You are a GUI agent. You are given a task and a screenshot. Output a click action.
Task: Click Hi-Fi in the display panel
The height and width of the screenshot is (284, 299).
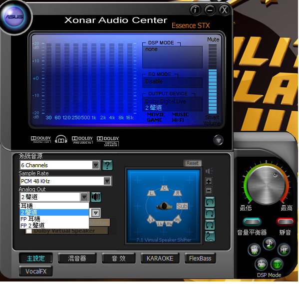pos(178,120)
